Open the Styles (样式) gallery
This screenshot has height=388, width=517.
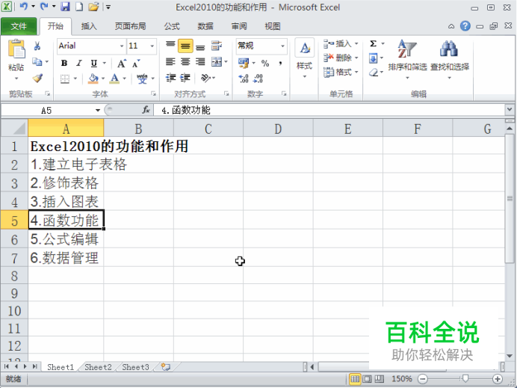pos(304,58)
